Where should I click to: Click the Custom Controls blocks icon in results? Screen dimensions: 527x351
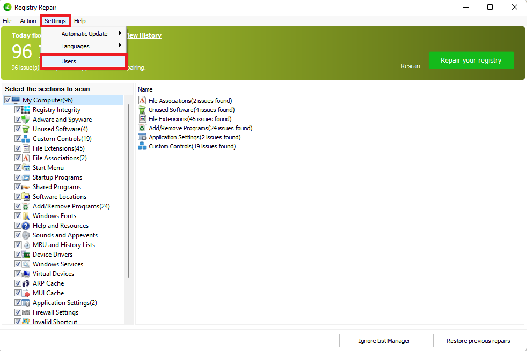[x=142, y=146]
